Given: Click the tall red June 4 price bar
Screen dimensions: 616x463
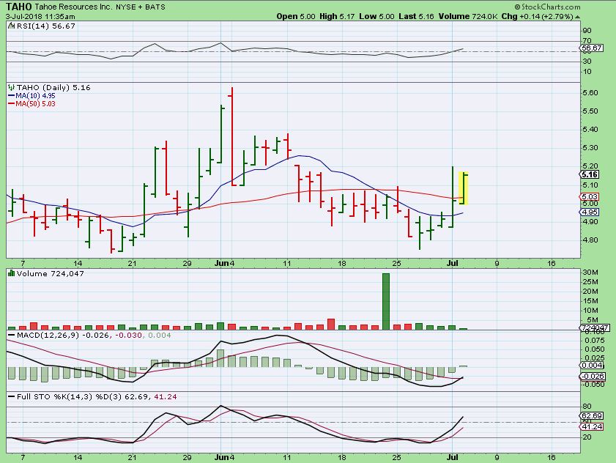Looking at the screenshot, I should (232, 136).
